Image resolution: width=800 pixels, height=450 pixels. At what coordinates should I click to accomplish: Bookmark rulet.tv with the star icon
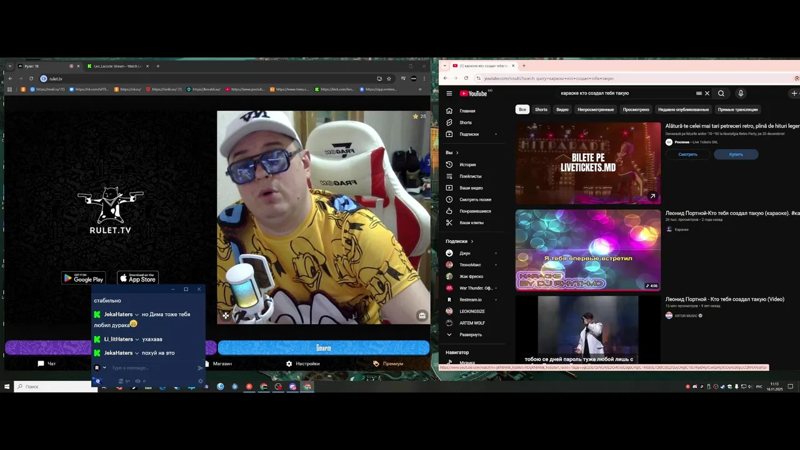[x=389, y=79]
